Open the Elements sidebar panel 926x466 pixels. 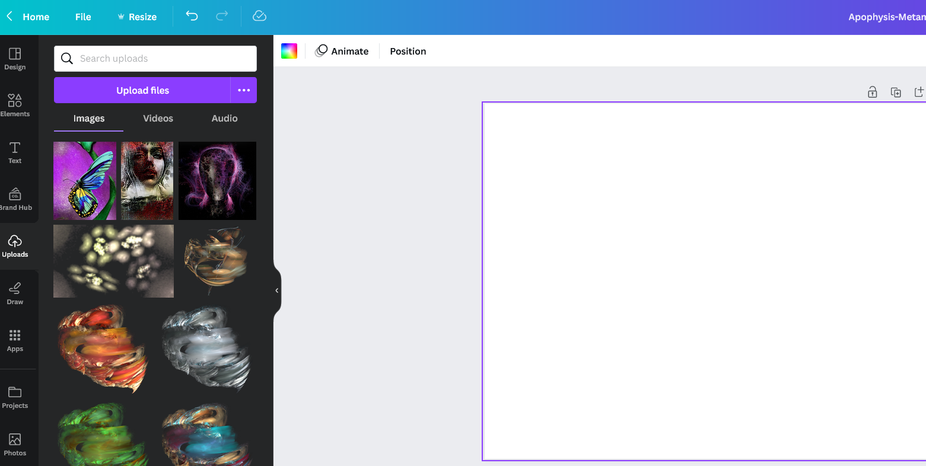pyautogui.click(x=15, y=106)
